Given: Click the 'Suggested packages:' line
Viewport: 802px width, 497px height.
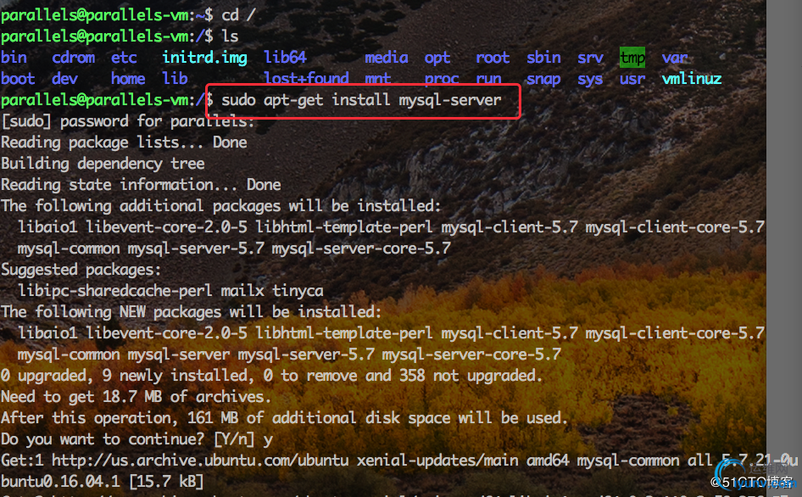Looking at the screenshot, I should point(81,270).
